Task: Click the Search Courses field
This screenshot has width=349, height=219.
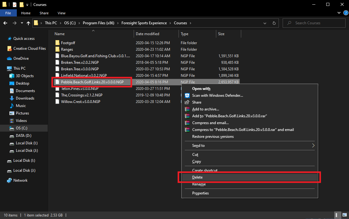Action: coord(314,23)
